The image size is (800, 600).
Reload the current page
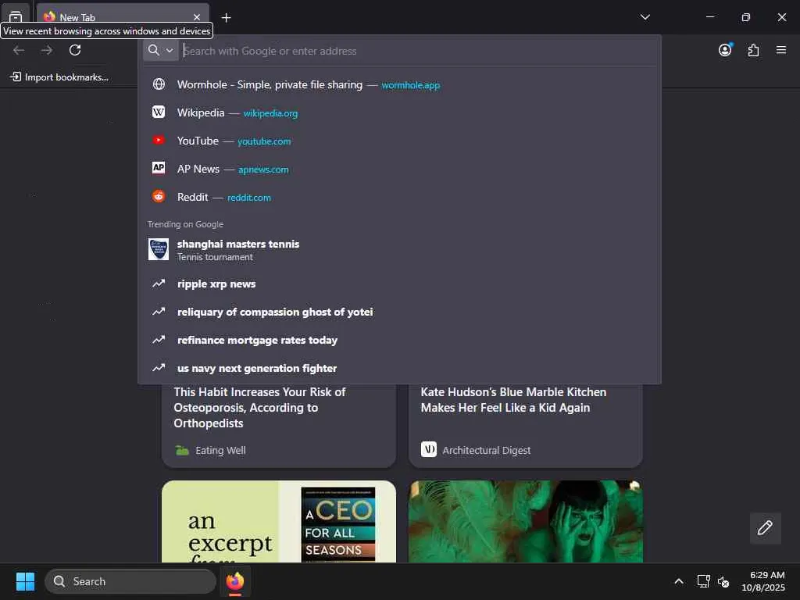pos(75,50)
